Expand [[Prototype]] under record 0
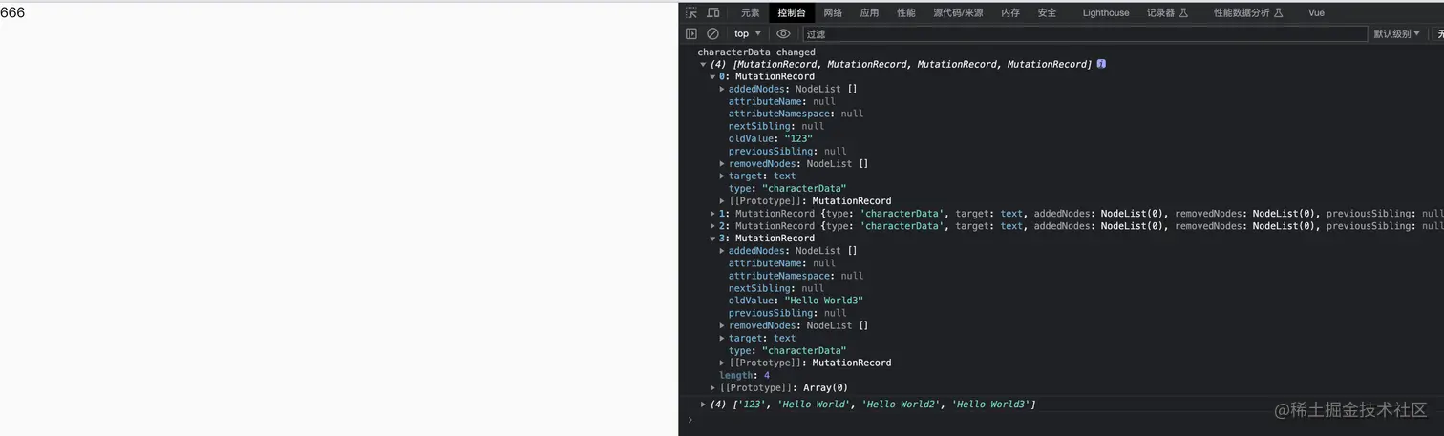 pyautogui.click(x=722, y=201)
